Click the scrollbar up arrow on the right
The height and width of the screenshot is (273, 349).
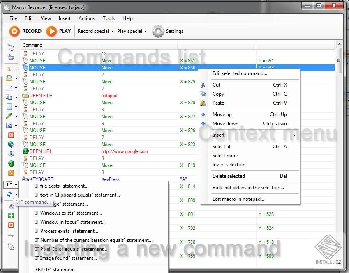339,44
